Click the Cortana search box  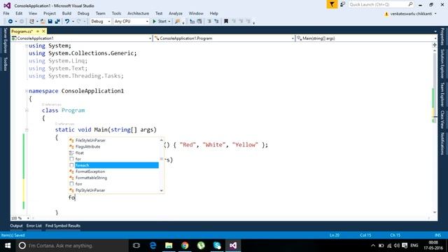[71, 246]
